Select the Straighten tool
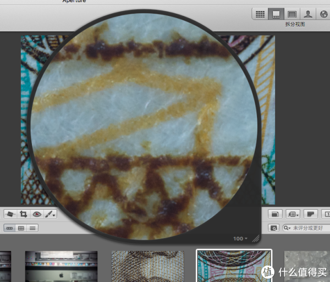This screenshot has width=330, height=282. click(10, 214)
